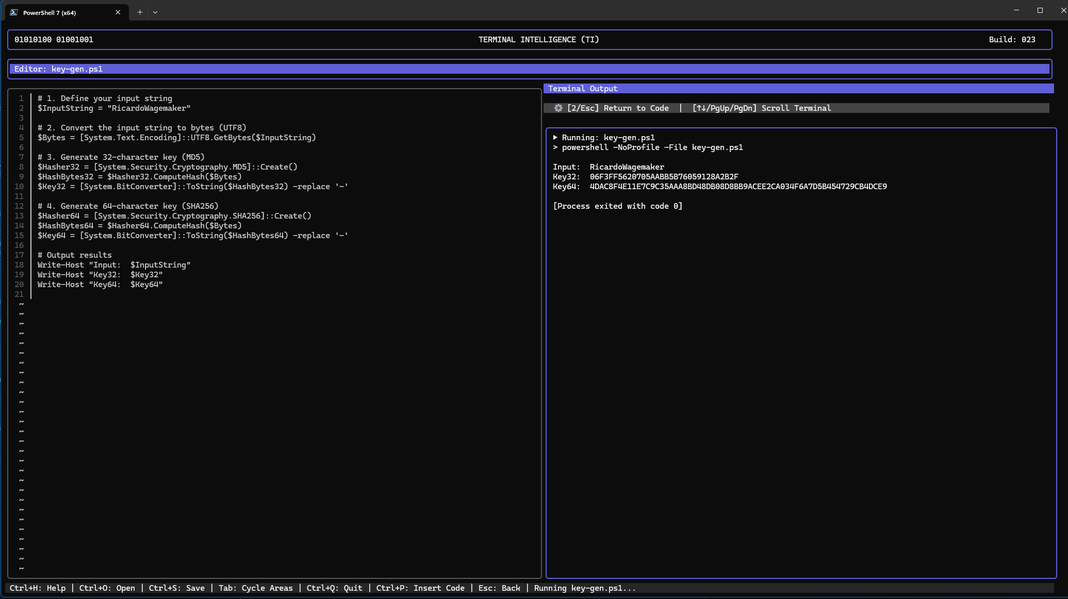Image resolution: width=1068 pixels, height=599 pixels.
Task: Click the Running key-gen.ps1 status text
Action: click(584, 588)
